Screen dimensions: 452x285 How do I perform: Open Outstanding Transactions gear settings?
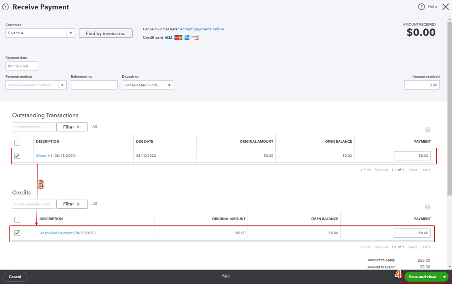click(428, 130)
